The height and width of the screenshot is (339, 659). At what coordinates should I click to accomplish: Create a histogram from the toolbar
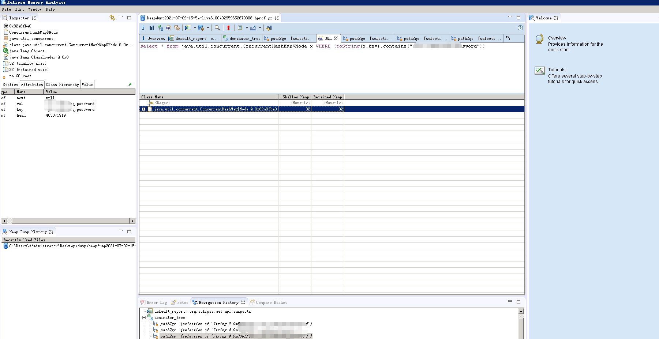coord(151,28)
